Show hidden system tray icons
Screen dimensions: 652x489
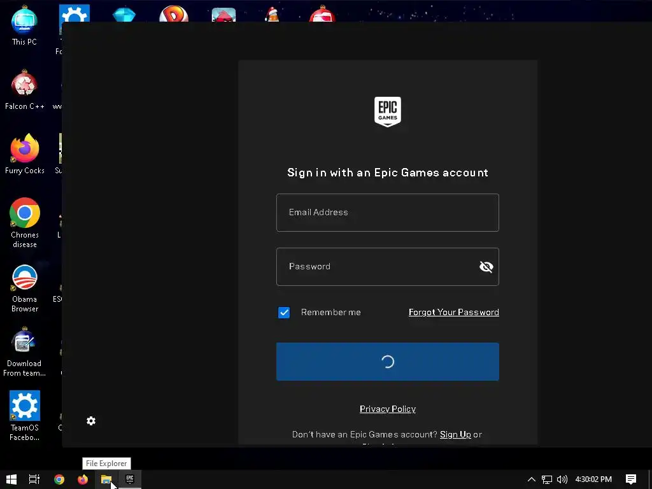(x=532, y=479)
